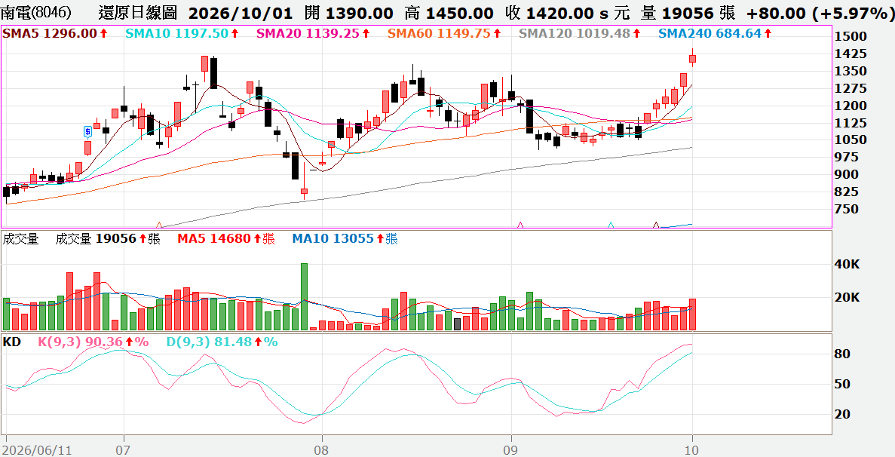The height and width of the screenshot is (457, 895).
Task: Select the SMA10 1197.50 legend
Action: [182, 34]
